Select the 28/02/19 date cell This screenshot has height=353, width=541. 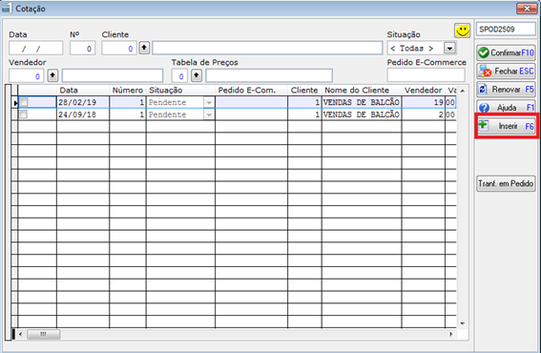coord(83,102)
